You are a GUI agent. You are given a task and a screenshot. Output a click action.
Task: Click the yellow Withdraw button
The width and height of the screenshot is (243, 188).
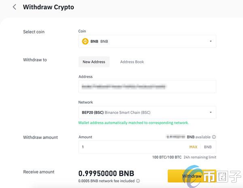pyautogui.click(x=192, y=176)
